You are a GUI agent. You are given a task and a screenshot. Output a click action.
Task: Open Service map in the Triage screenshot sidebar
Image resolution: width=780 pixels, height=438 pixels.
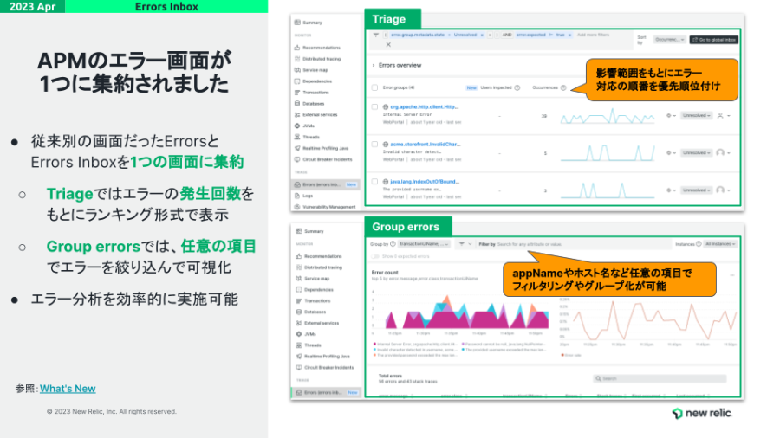pyautogui.click(x=311, y=70)
